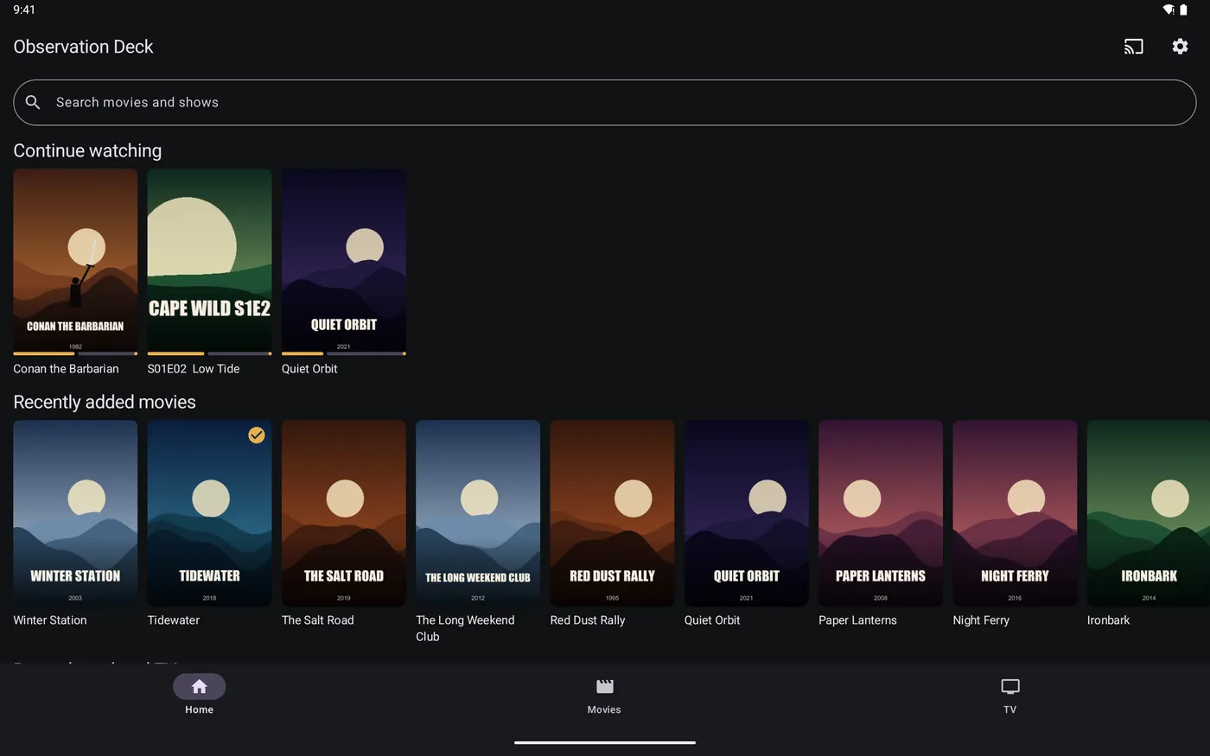Open the Movies tab
1210x756 pixels.
[x=604, y=695]
